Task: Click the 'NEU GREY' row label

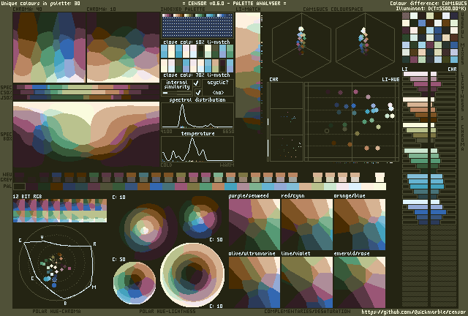Action: (x=7, y=177)
